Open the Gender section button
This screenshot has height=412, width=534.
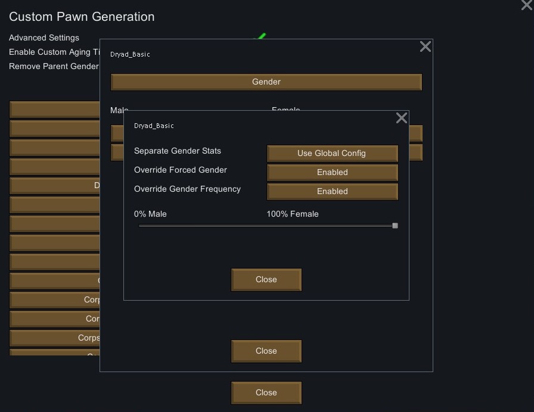pos(266,82)
